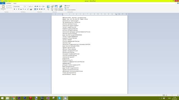Viewport: 179px width, 100px height.
Task: Click the Redo arrow in quick access toolbar
Action: (8, 1)
